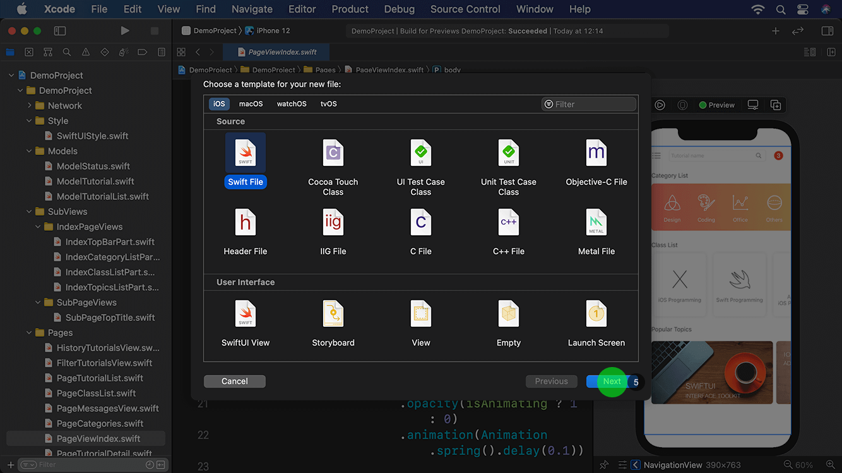
Task: Choose the C File template
Action: [x=421, y=231]
